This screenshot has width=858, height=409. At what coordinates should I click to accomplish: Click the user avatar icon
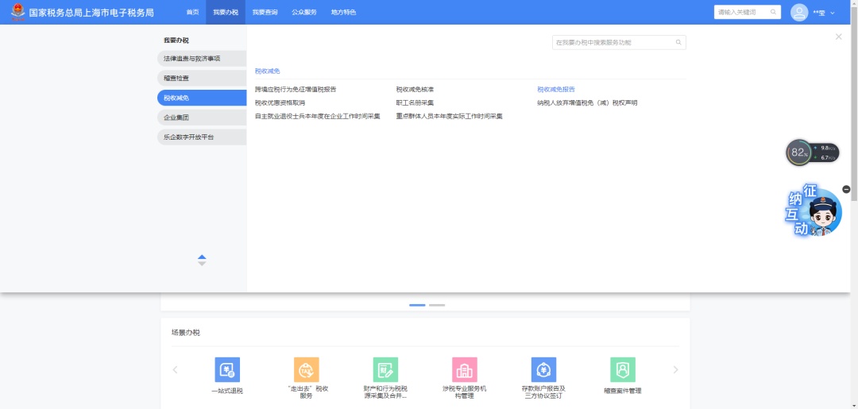click(799, 13)
